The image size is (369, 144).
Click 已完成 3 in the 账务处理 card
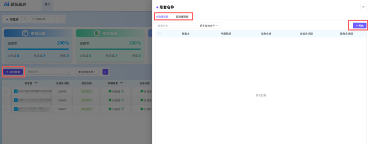tap(112, 56)
